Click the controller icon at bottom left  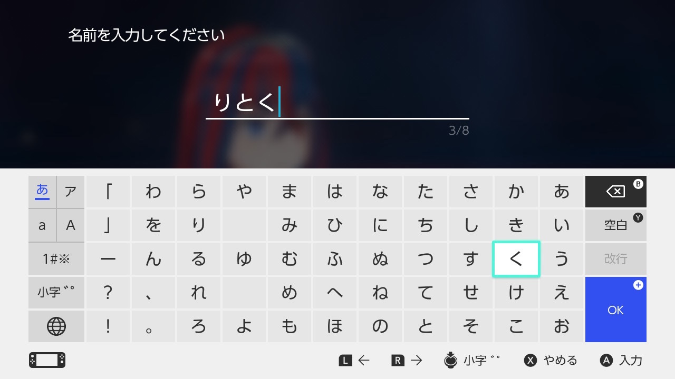click(47, 360)
